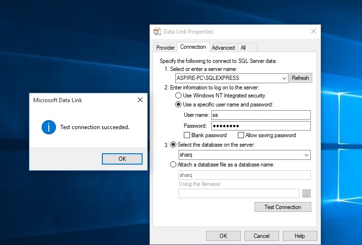The width and height of the screenshot is (362, 245).
Task: Dismiss success message with its OK button
Action: 122,159
